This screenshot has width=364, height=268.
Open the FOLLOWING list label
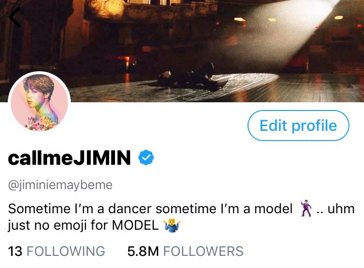[x=66, y=252]
